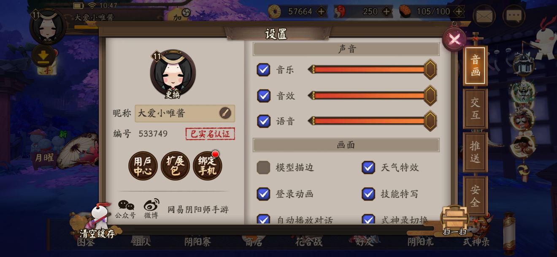Tap the 绑定手机 bind phone icon
Image resolution: width=557 pixels, height=257 pixels.
click(207, 166)
